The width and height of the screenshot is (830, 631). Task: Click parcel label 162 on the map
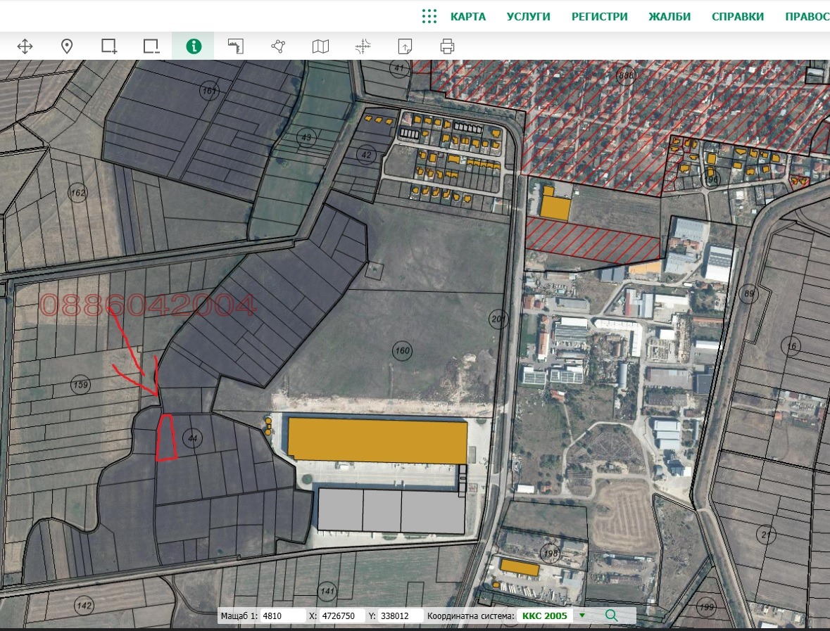[78, 193]
